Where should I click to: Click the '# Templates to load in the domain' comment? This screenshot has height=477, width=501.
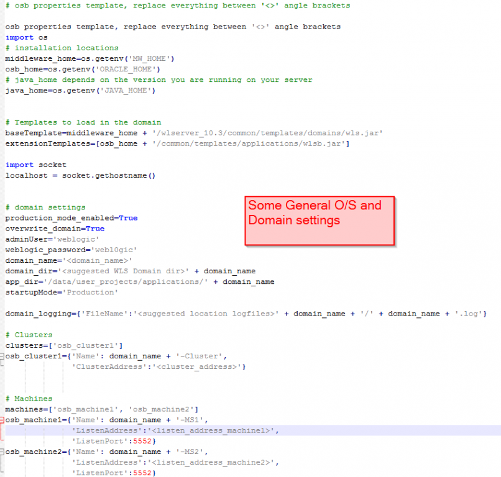click(x=83, y=122)
